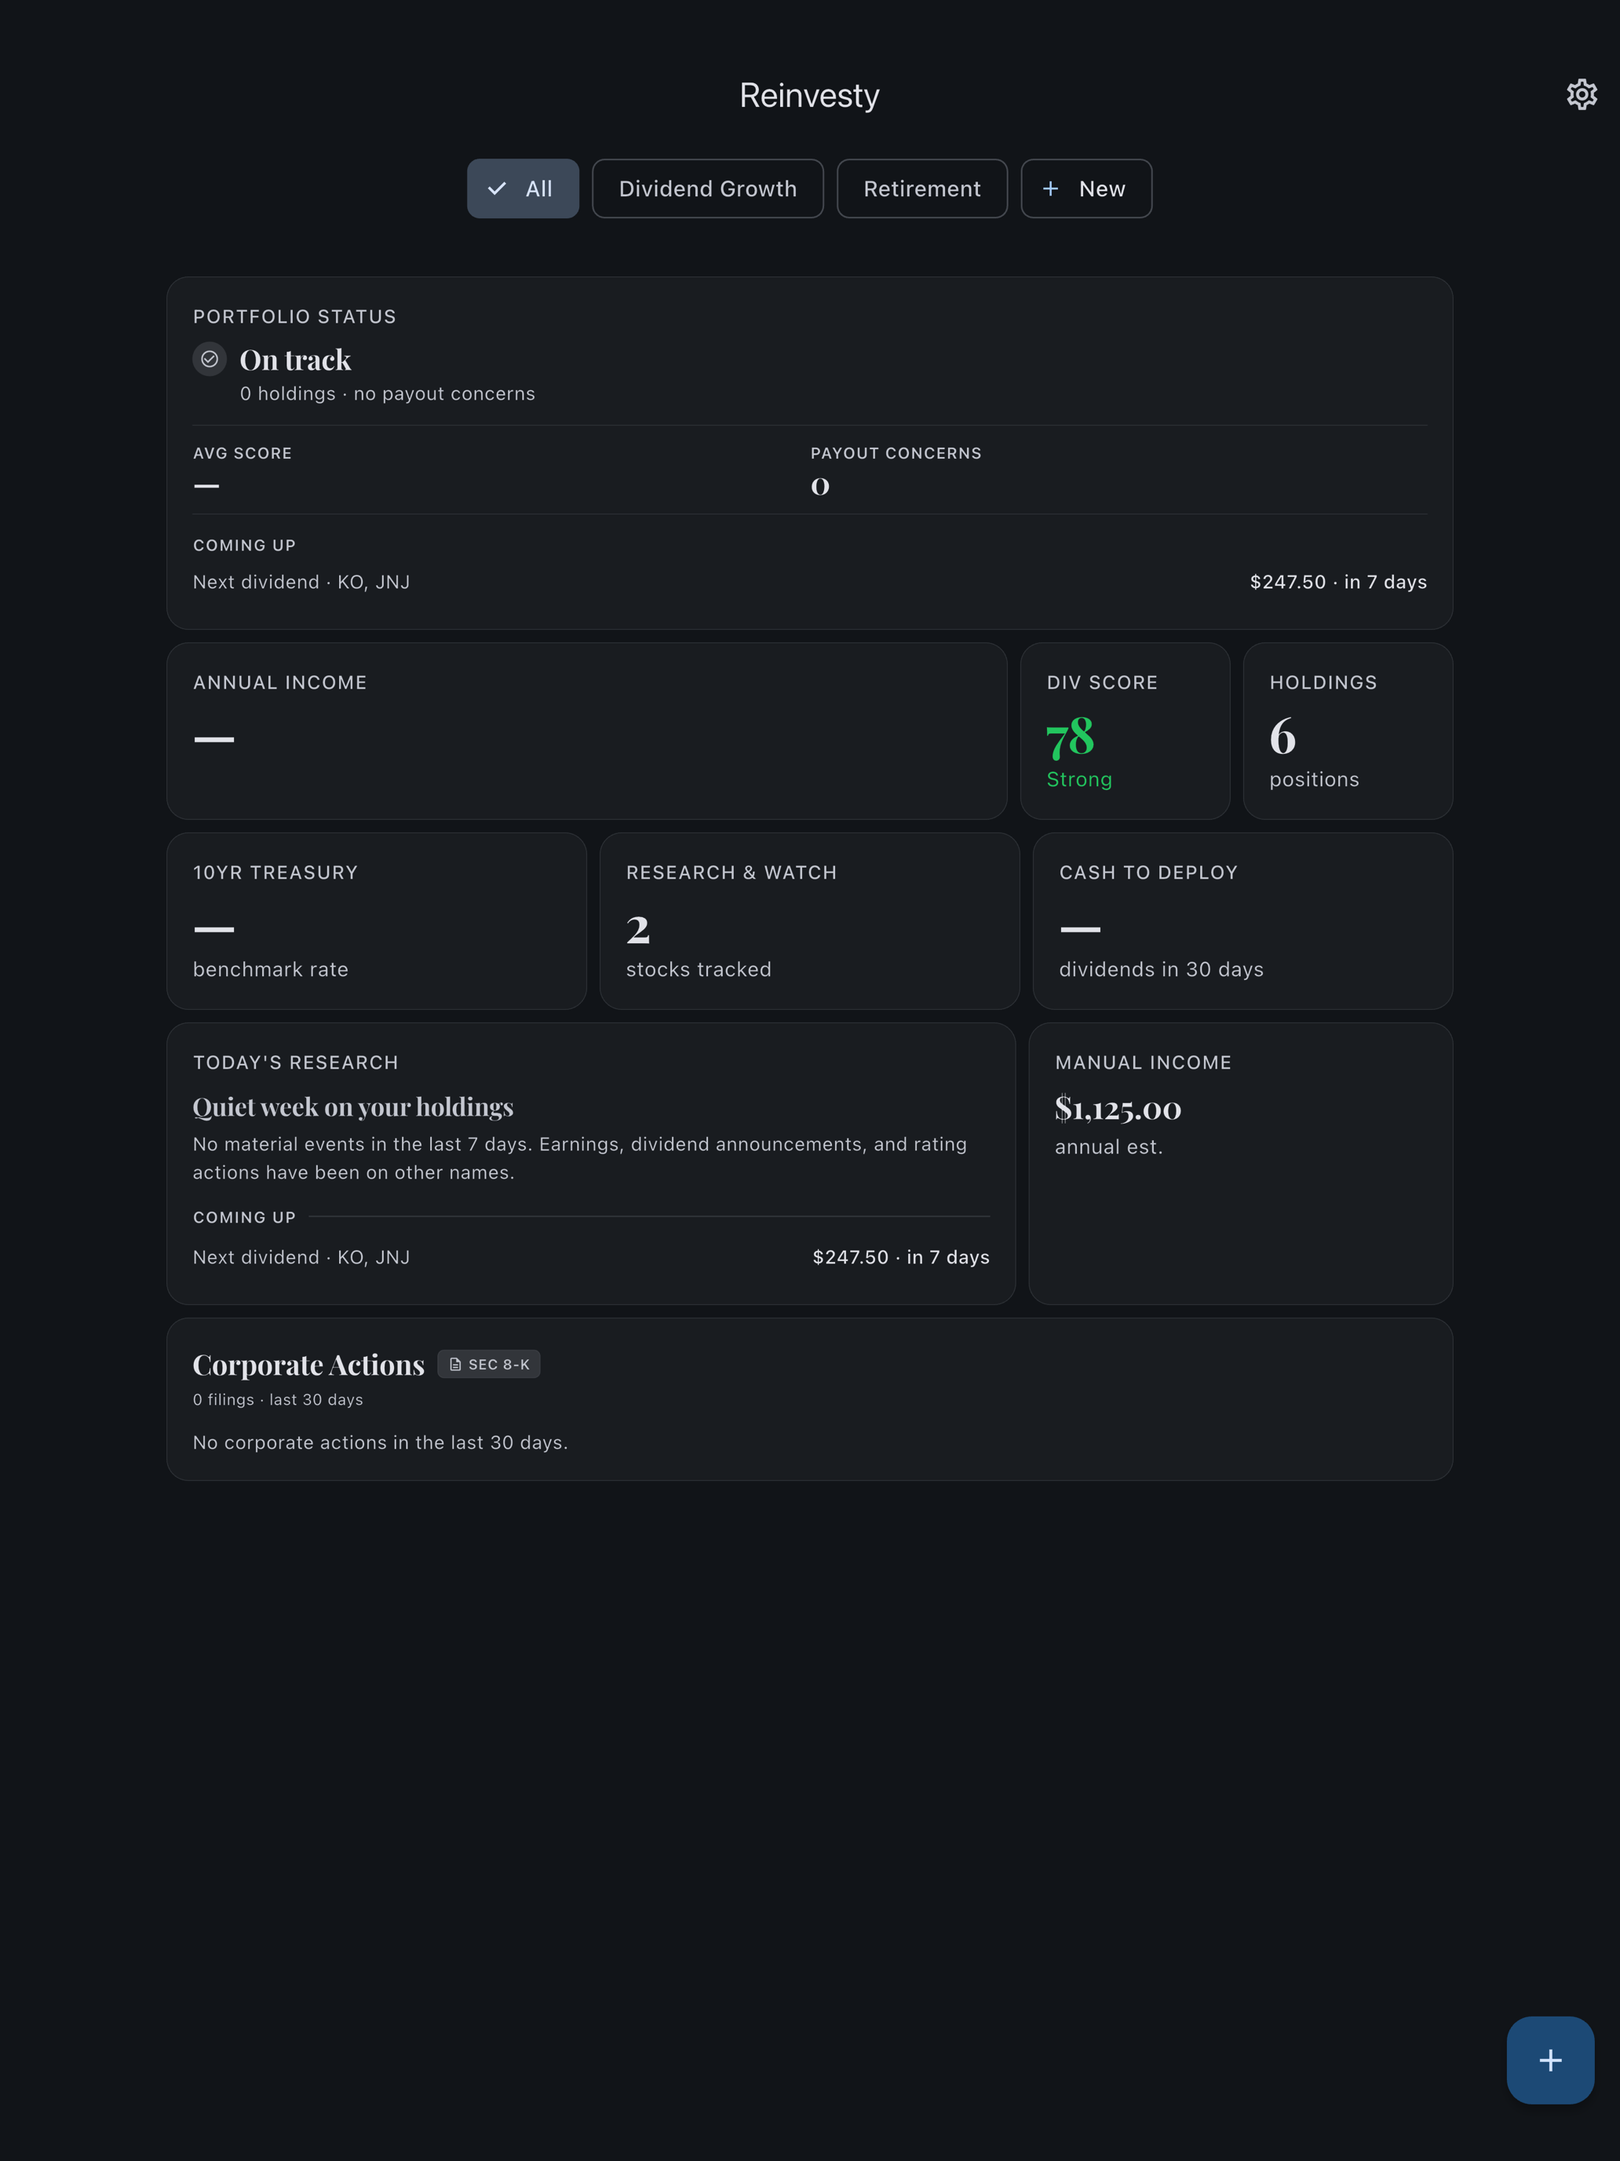
Task: Click the Avg Score label
Action: (243, 453)
